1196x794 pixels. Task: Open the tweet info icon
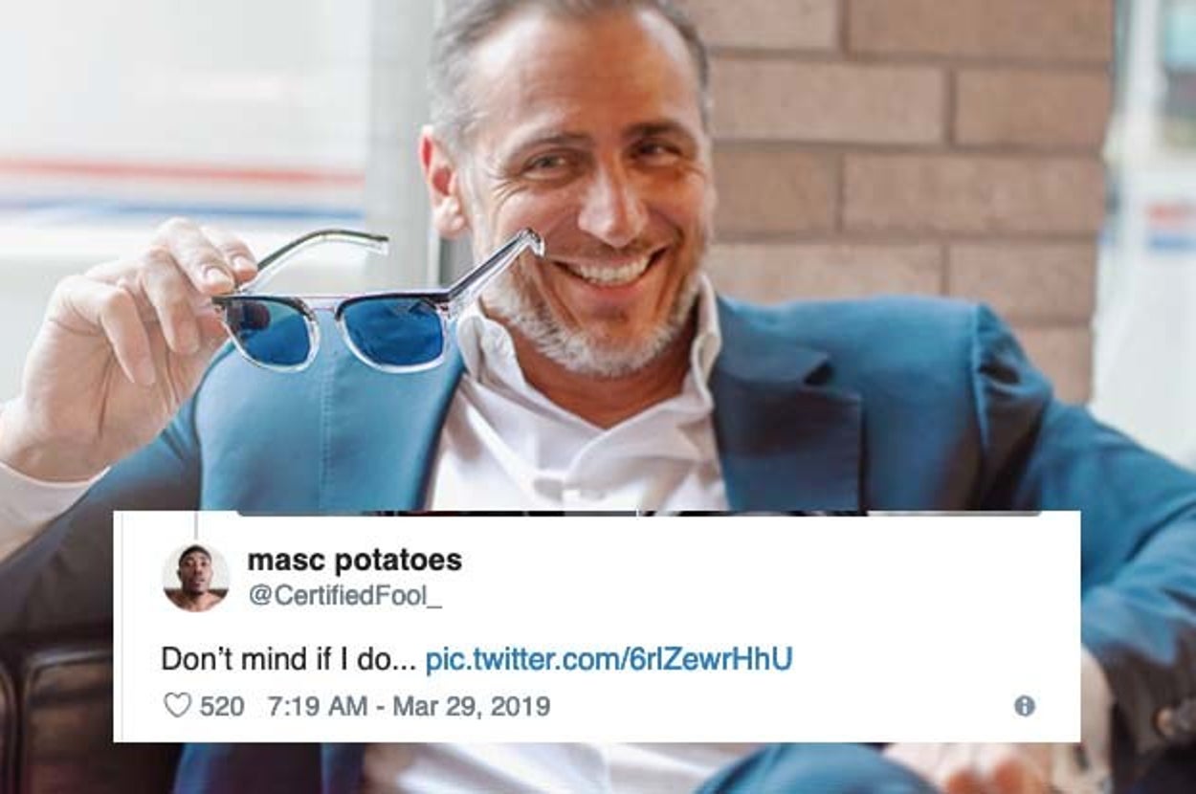(1024, 706)
